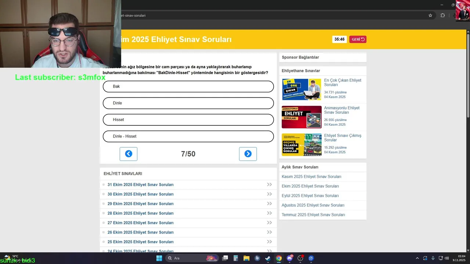Click the page vertical scrollbar thumb
The width and height of the screenshot is (470, 264).
tap(468, 75)
